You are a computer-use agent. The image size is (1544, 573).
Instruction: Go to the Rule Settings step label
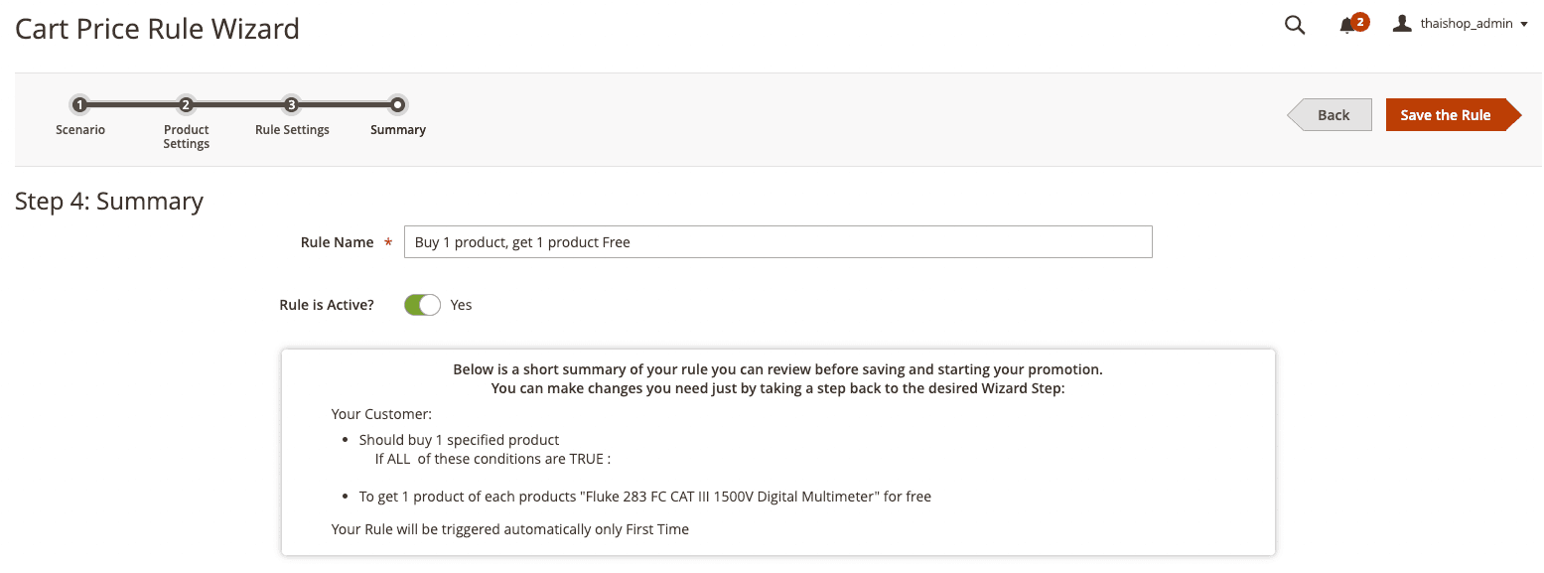(292, 130)
